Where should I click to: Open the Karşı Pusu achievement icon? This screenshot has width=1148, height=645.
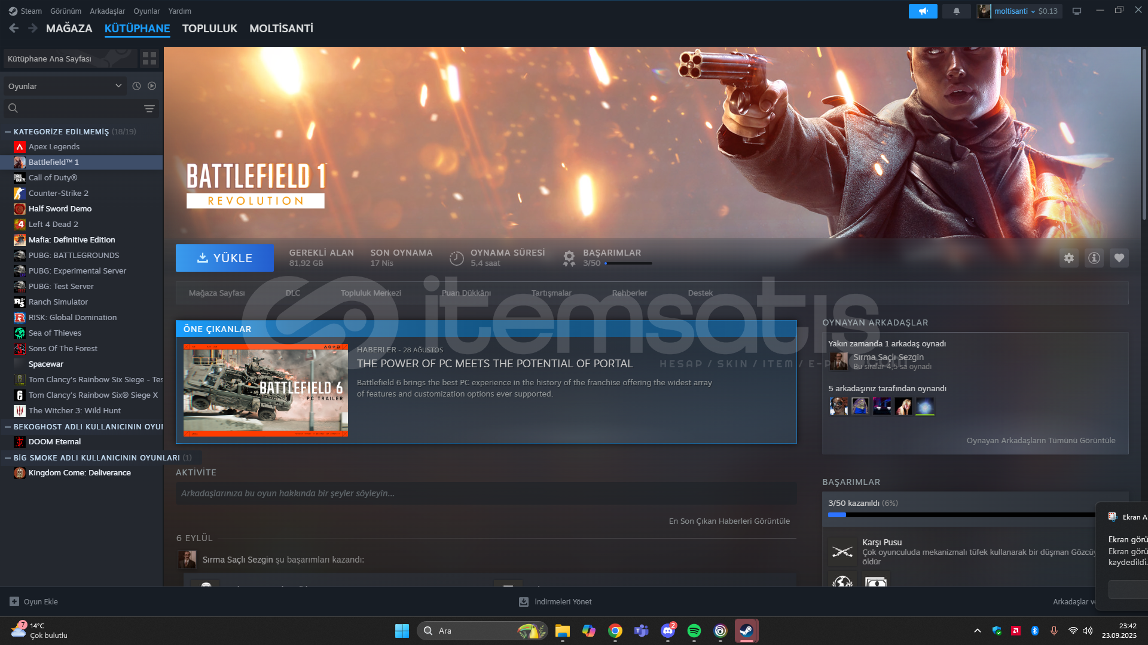point(842,551)
